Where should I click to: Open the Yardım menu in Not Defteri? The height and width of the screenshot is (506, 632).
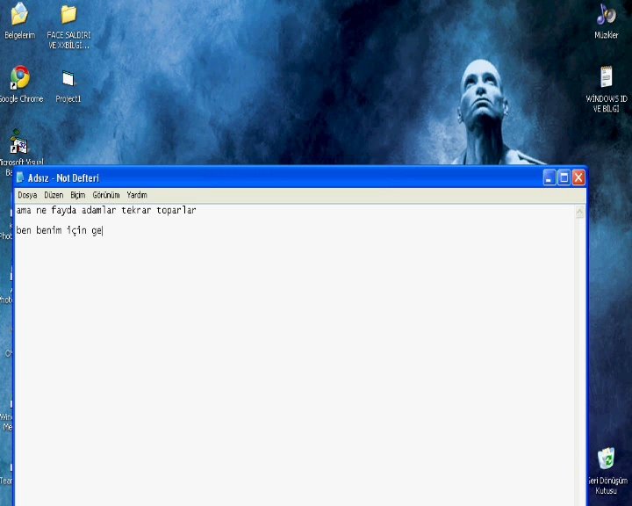(137, 195)
